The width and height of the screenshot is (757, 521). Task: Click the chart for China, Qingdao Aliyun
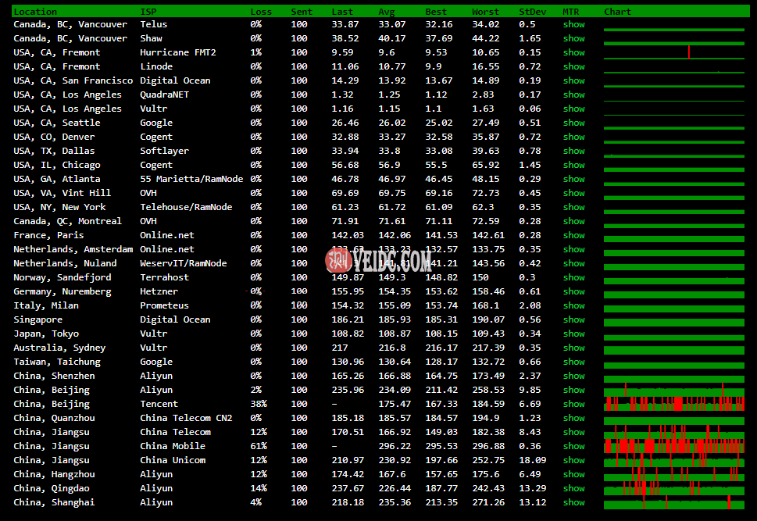click(x=673, y=488)
